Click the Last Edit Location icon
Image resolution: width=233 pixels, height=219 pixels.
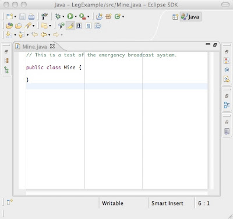click(x=34, y=35)
